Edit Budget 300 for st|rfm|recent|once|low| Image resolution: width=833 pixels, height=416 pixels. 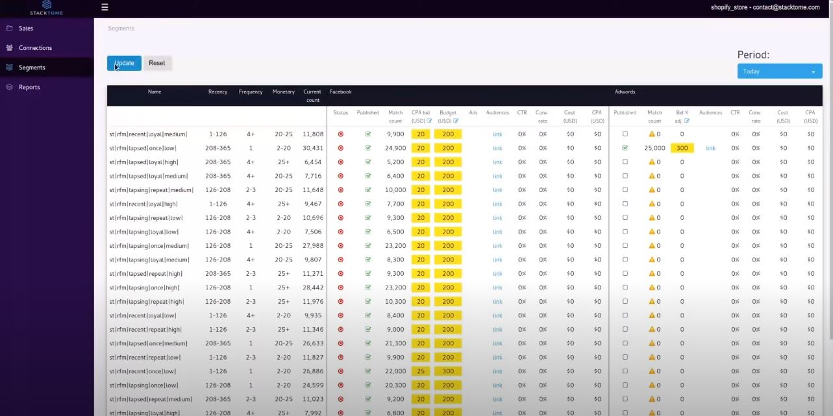click(x=448, y=371)
